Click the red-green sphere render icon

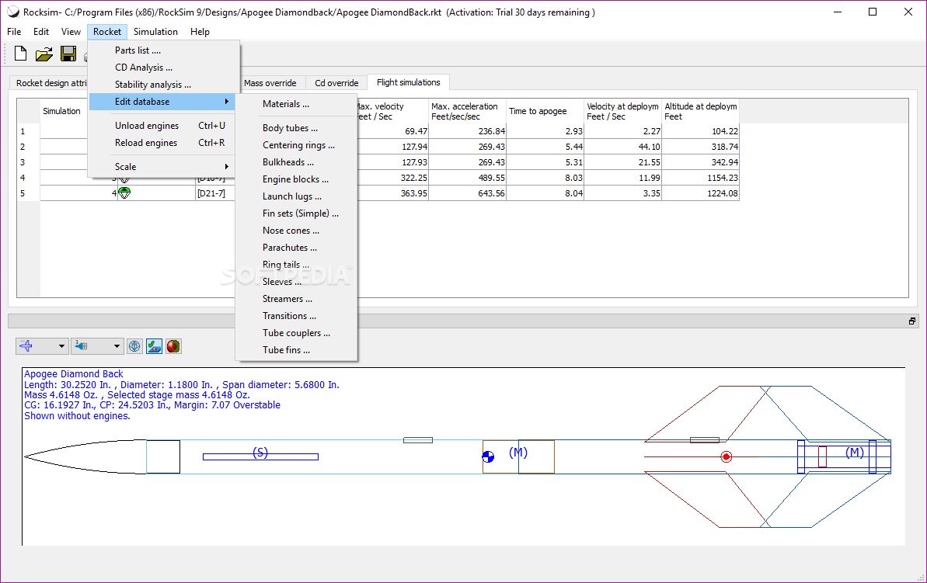point(173,346)
